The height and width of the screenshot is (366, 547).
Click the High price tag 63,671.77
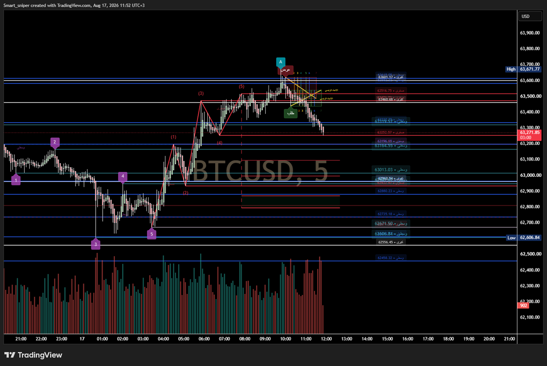(530, 69)
